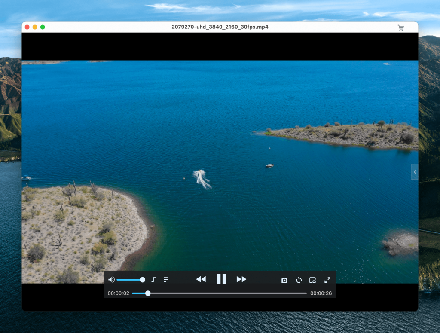The image size is (440, 333).
Task: Click the green maximize window button
Action: point(43,27)
